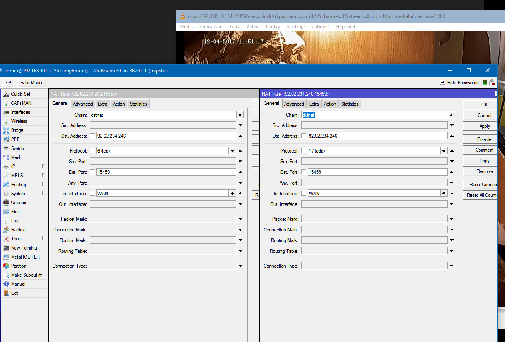Screen dimensions: 505x342
Task: Open the Nástroje menu in VLC
Action: click(296, 27)
